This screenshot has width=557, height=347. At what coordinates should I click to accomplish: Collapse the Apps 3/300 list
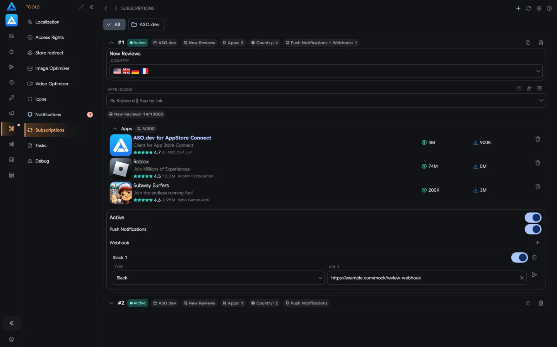point(114,129)
